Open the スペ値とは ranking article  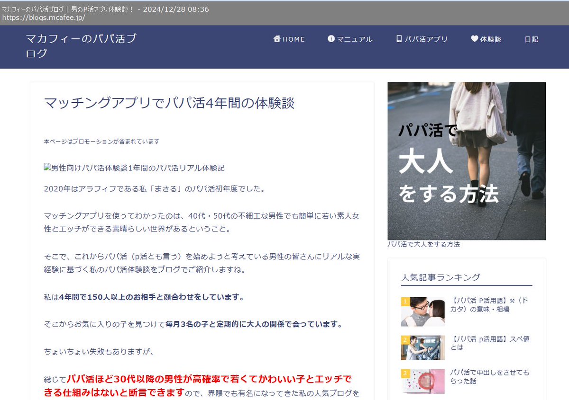pos(488,342)
